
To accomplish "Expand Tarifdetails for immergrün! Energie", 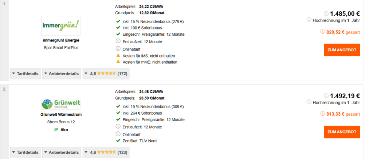I will pyautogui.click(x=25, y=73).
